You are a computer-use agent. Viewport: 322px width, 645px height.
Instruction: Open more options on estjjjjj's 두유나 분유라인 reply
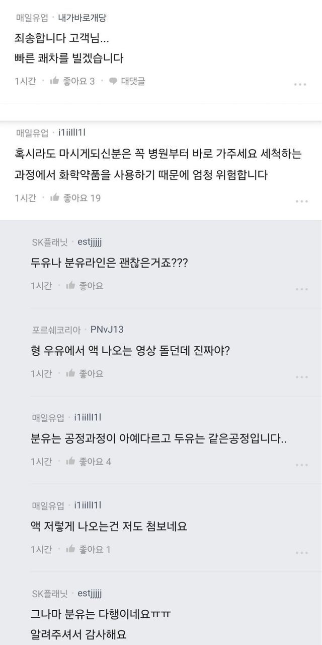(x=301, y=289)
